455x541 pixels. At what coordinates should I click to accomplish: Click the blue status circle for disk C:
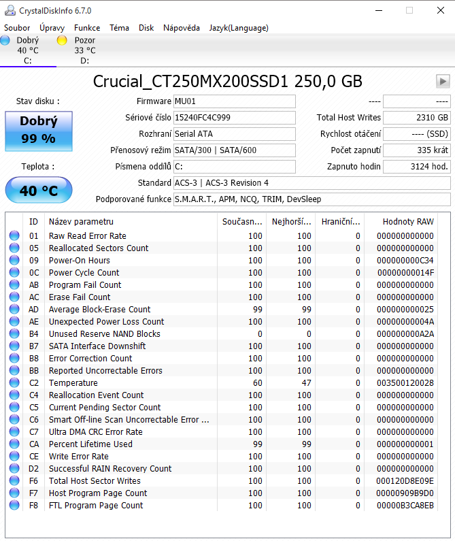coord(5,40)
